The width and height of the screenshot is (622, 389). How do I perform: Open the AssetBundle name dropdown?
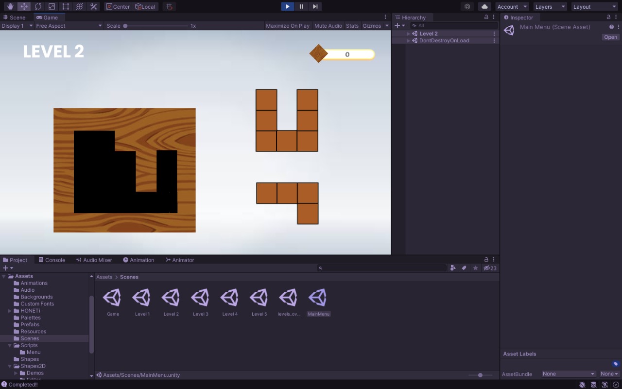coord(569,374)
